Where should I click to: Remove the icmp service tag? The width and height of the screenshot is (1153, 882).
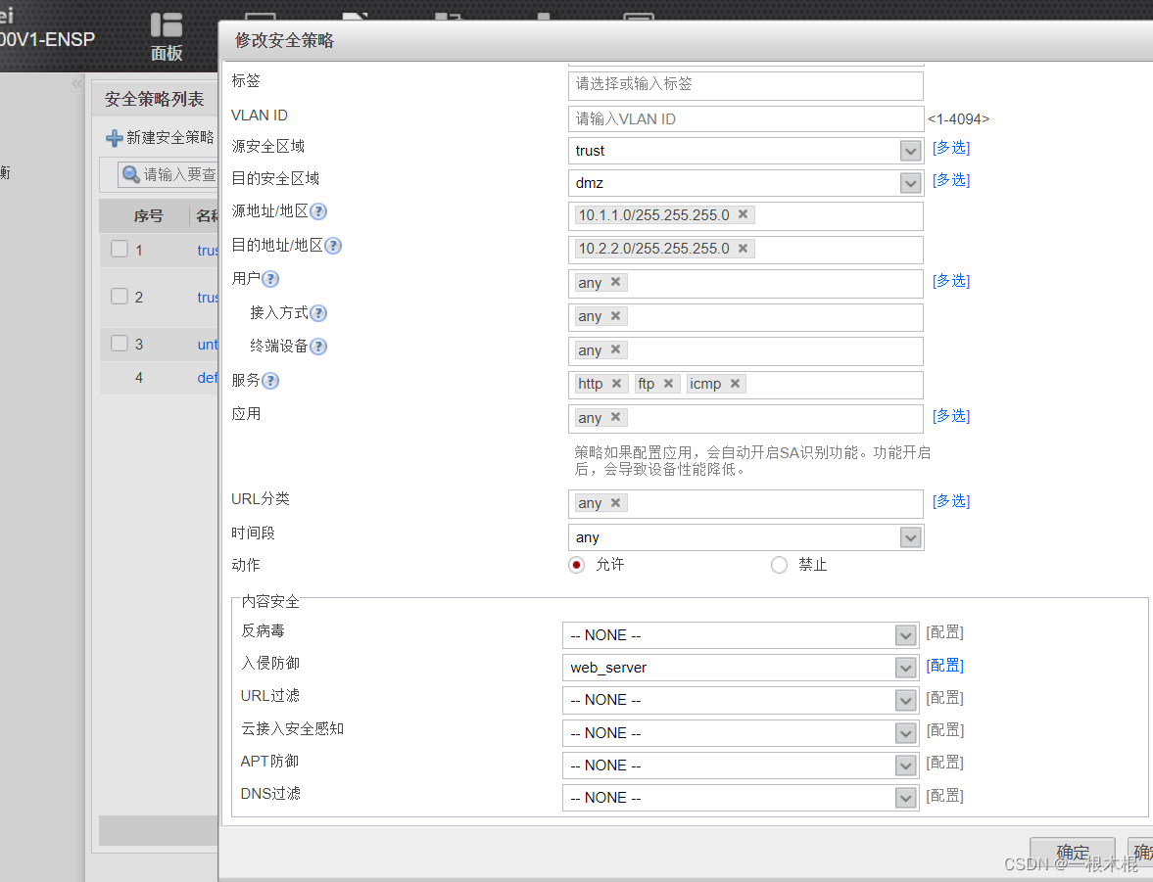pyautogui.click(x=735, y=383)
